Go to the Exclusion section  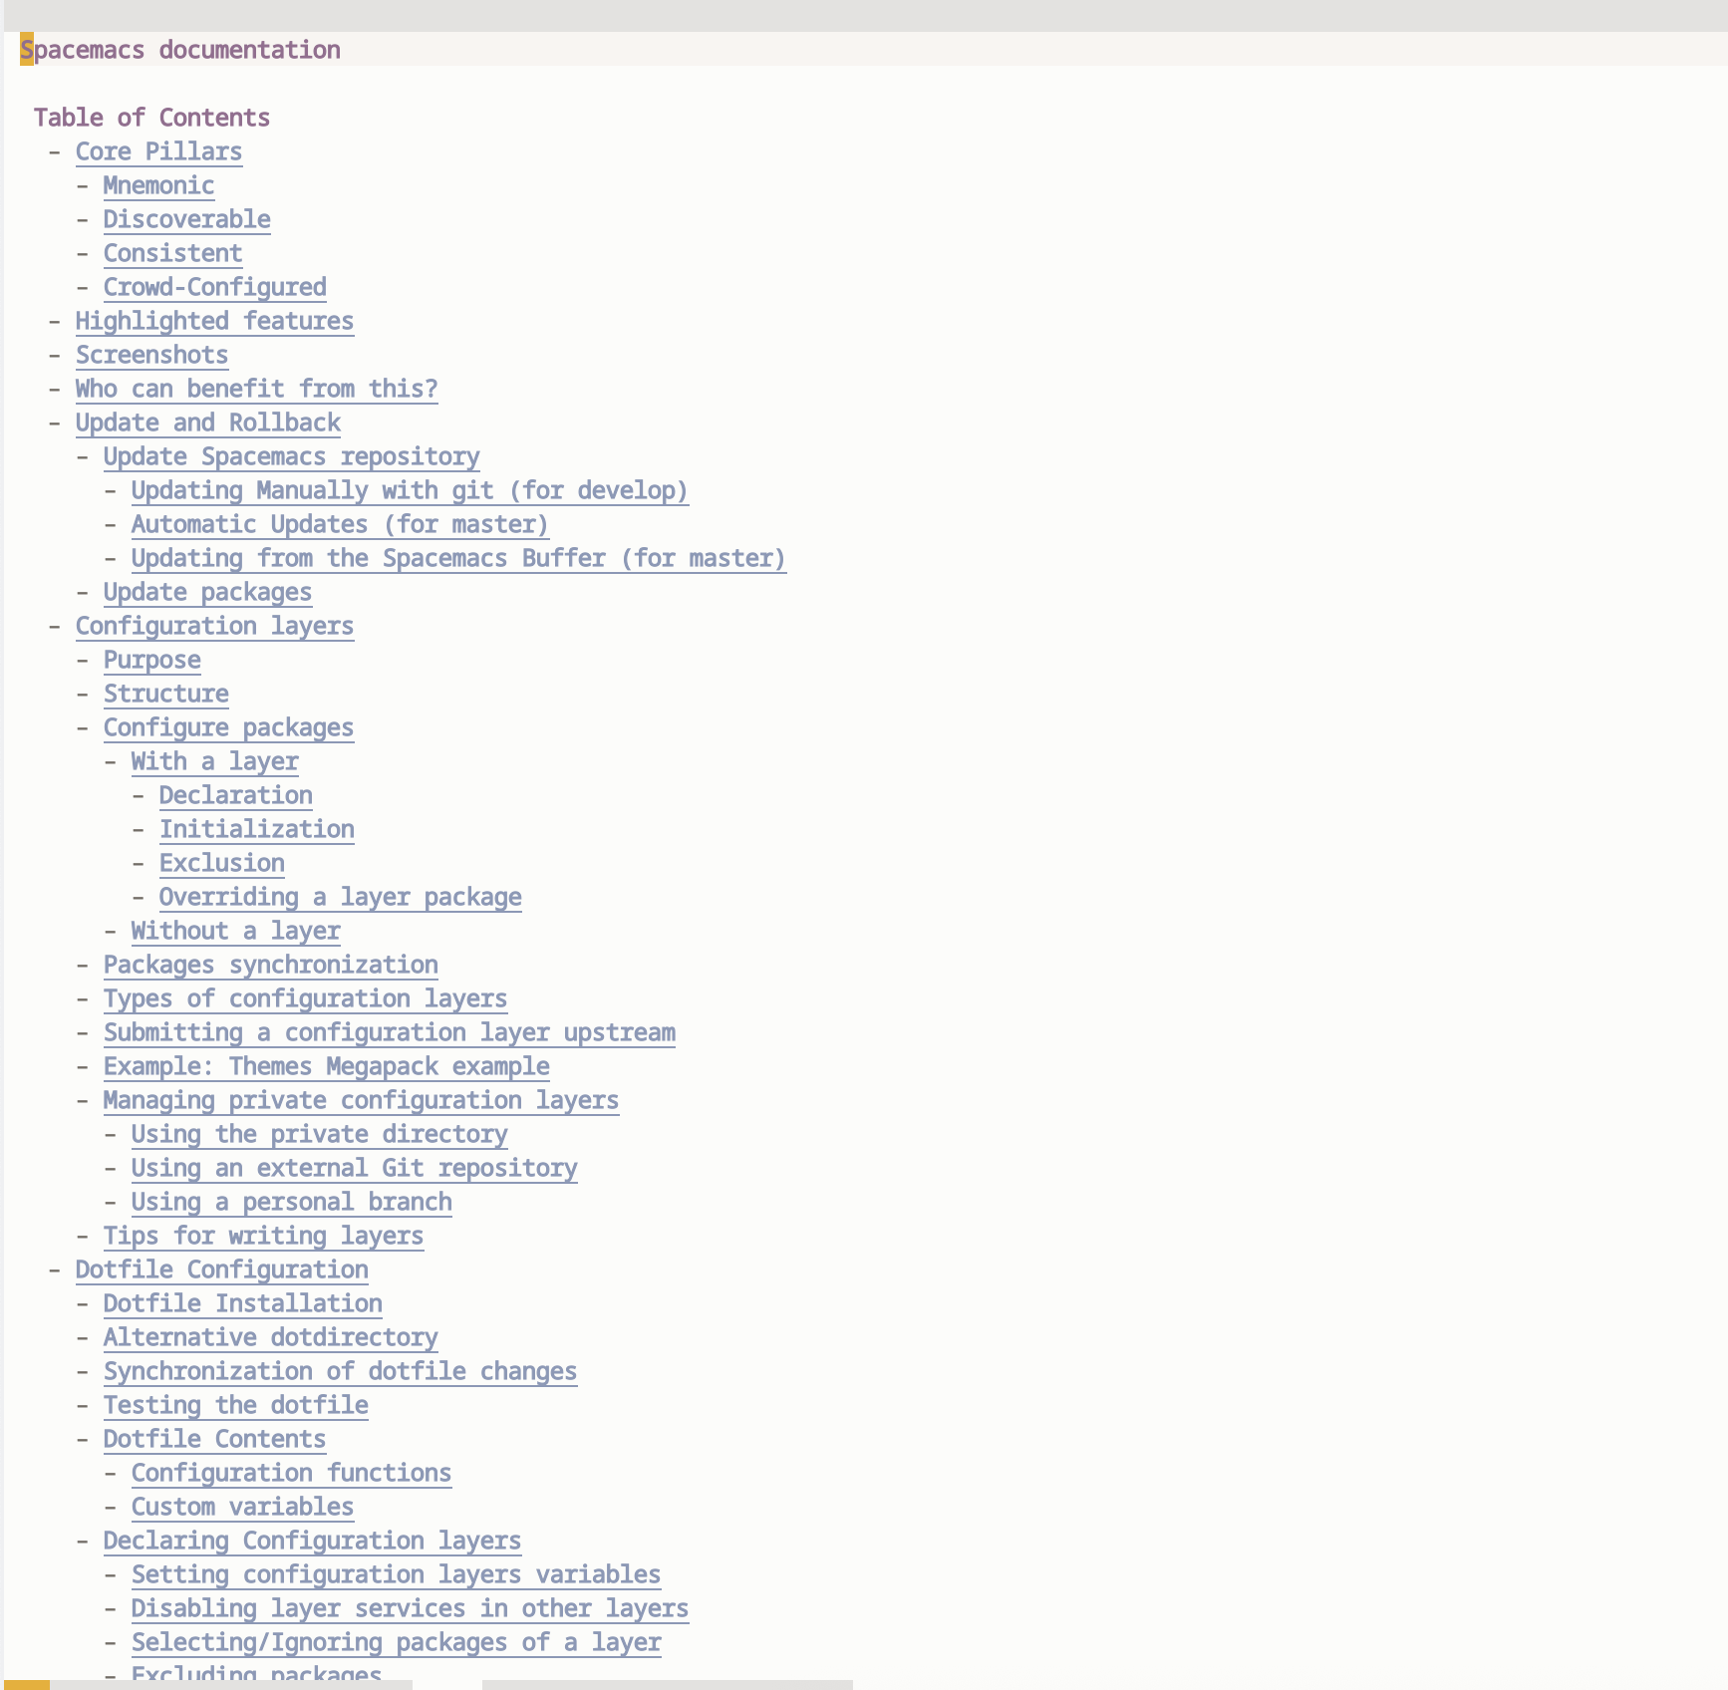[221, 863]
